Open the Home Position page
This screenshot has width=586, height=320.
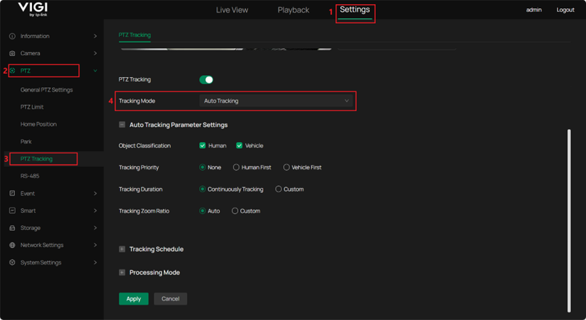[39, 124]
